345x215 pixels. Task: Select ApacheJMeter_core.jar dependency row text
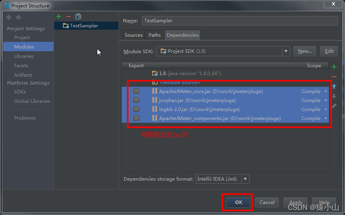tap(211, 91)
